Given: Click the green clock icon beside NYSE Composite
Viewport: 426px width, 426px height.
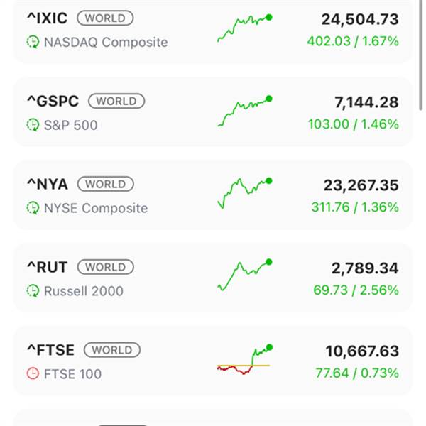Looking at the screenshot, I should [33, 209].
